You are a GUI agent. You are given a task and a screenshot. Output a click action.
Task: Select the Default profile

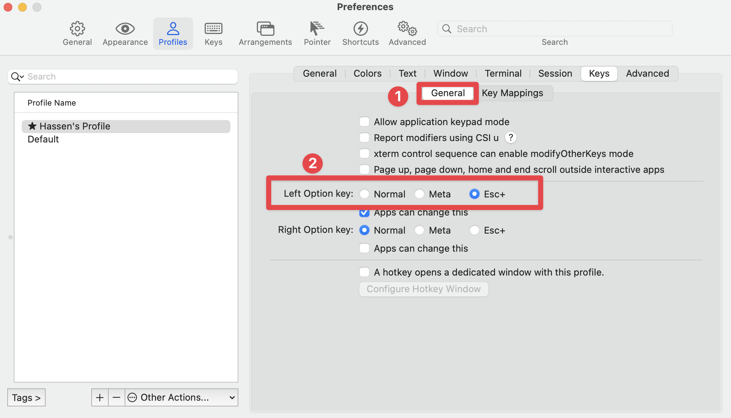point(43,139)
